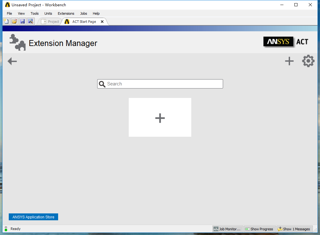The image size is (320, 235).
Task: Open settings via the gear icon
Action: [x=308, y=61]
